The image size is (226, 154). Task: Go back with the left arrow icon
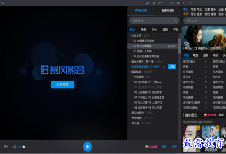(x=184, y=3)
